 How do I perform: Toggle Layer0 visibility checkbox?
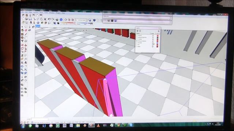[153, 36]
